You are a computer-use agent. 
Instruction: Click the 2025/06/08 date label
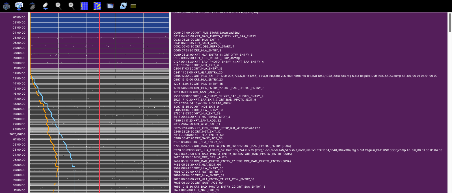coord(17,135)
